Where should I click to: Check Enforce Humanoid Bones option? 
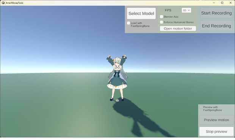click(x=161, y=22)
